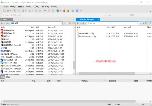This screenshot has height=106, width=152.
Task: Click the green transfer arrows icon
Action: (x=45, y=11)
